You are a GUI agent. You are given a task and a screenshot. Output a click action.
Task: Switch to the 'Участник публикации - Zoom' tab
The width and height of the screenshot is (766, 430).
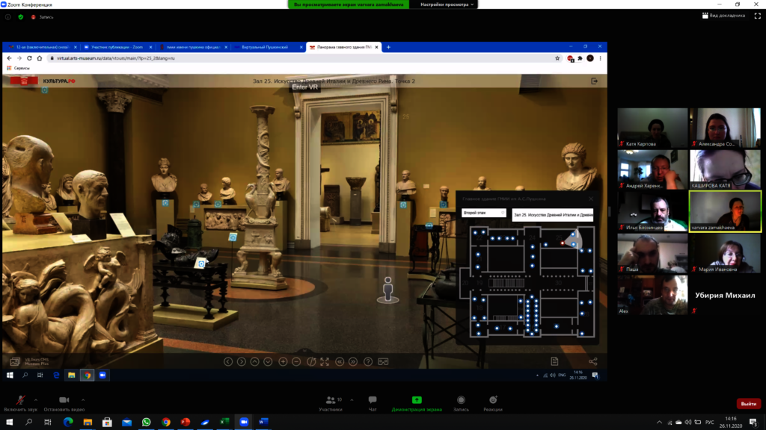117,47
